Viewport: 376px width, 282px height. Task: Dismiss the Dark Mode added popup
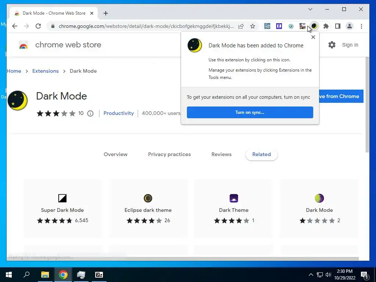pyautogui.click(x=313, y=37)
